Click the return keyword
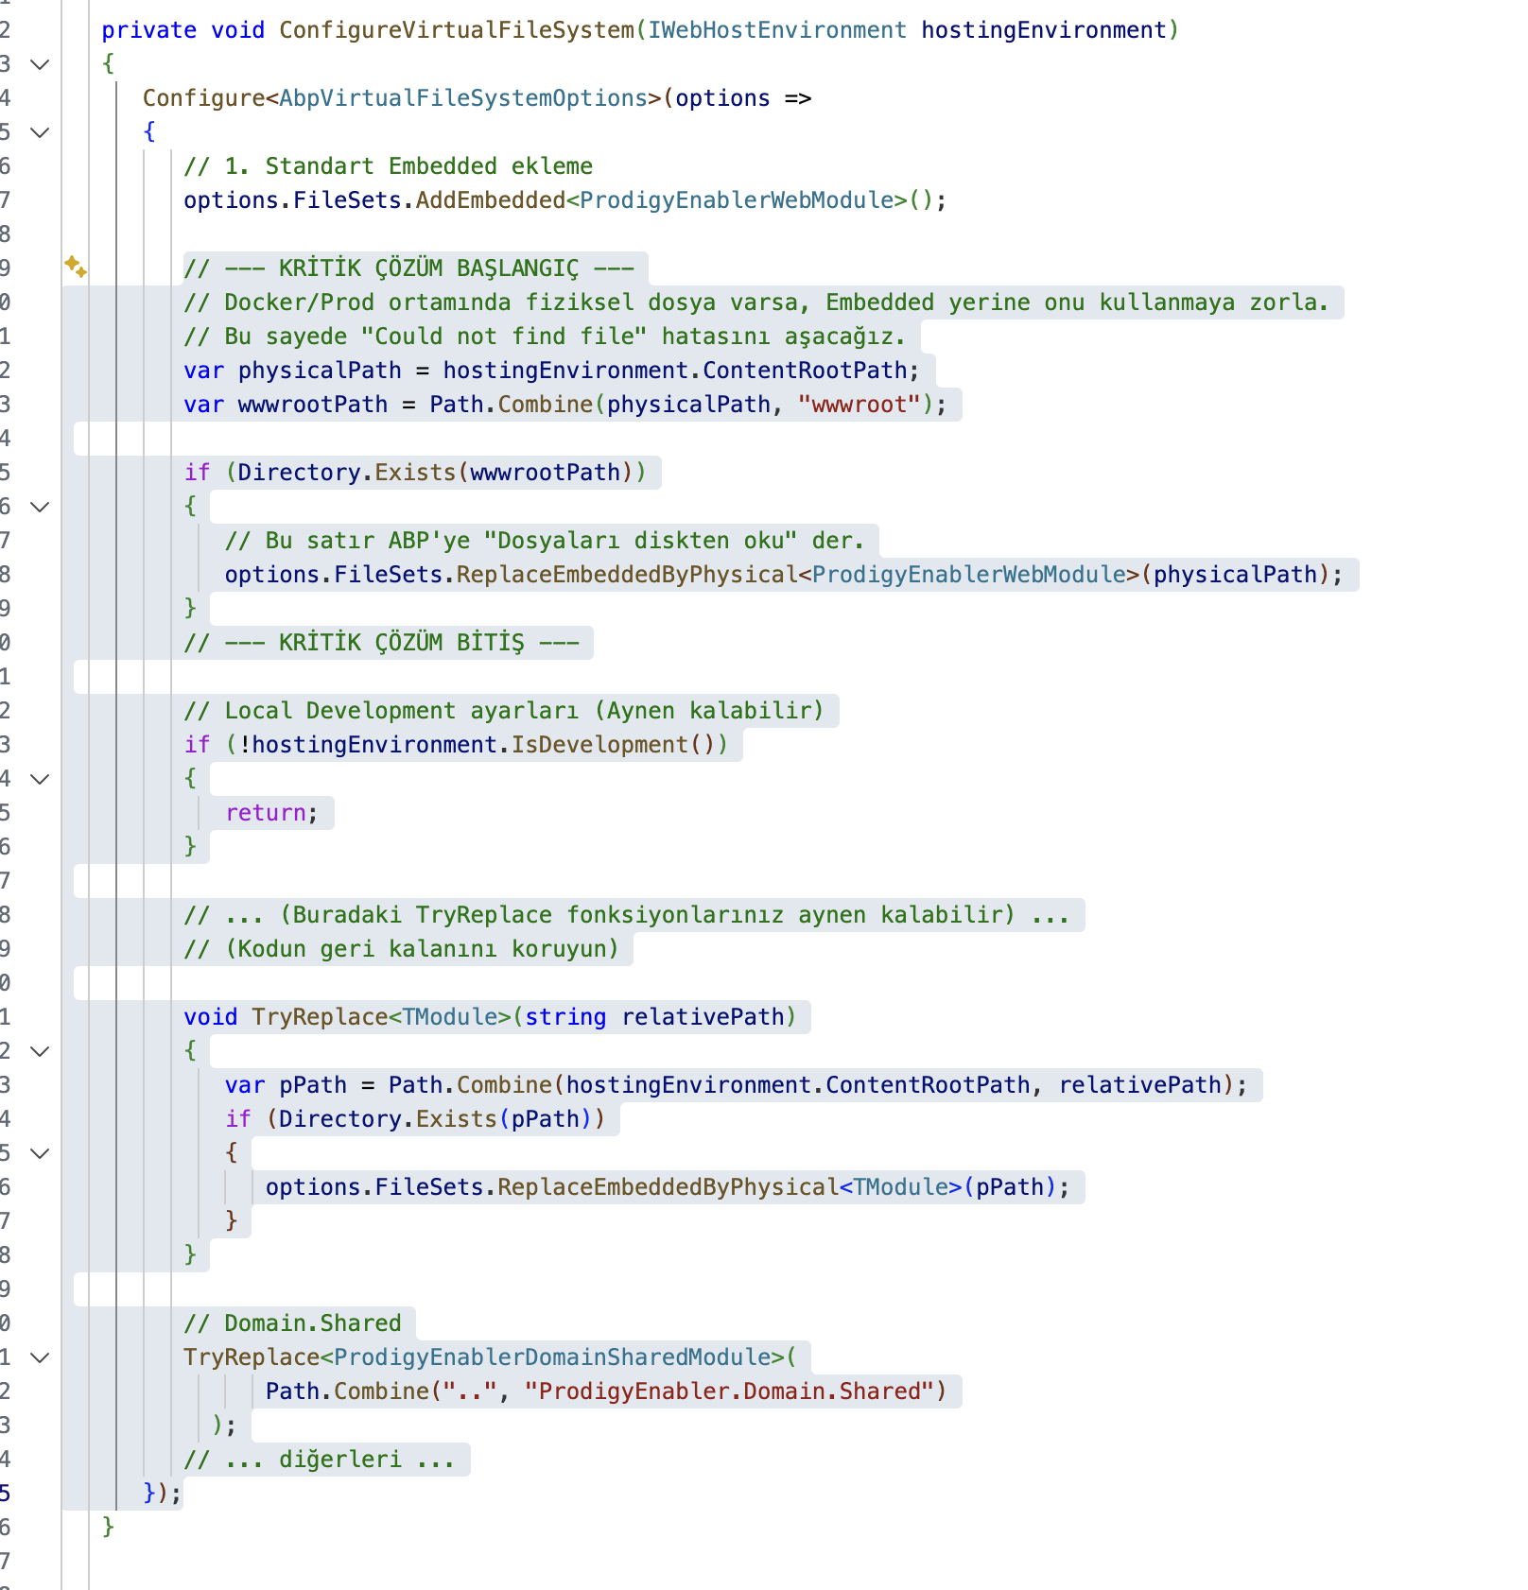This screenshot has width=1528, height=1590. pyautogui.click(x=265, y=813)
